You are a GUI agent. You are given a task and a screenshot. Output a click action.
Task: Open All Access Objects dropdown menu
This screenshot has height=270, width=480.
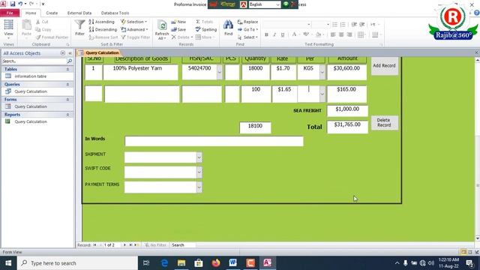click(62, 53)
